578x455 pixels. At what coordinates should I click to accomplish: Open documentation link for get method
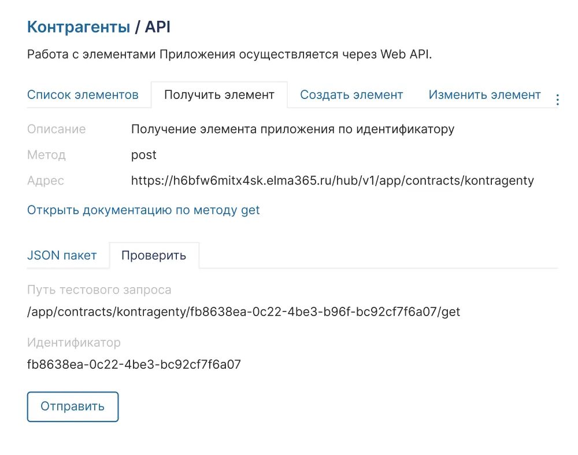pyautogui.click(x=143, y=210)
